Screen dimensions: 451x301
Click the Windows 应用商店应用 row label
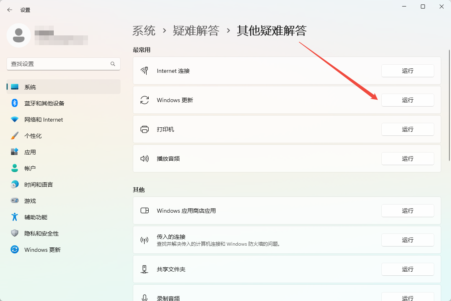click(186, 211)
